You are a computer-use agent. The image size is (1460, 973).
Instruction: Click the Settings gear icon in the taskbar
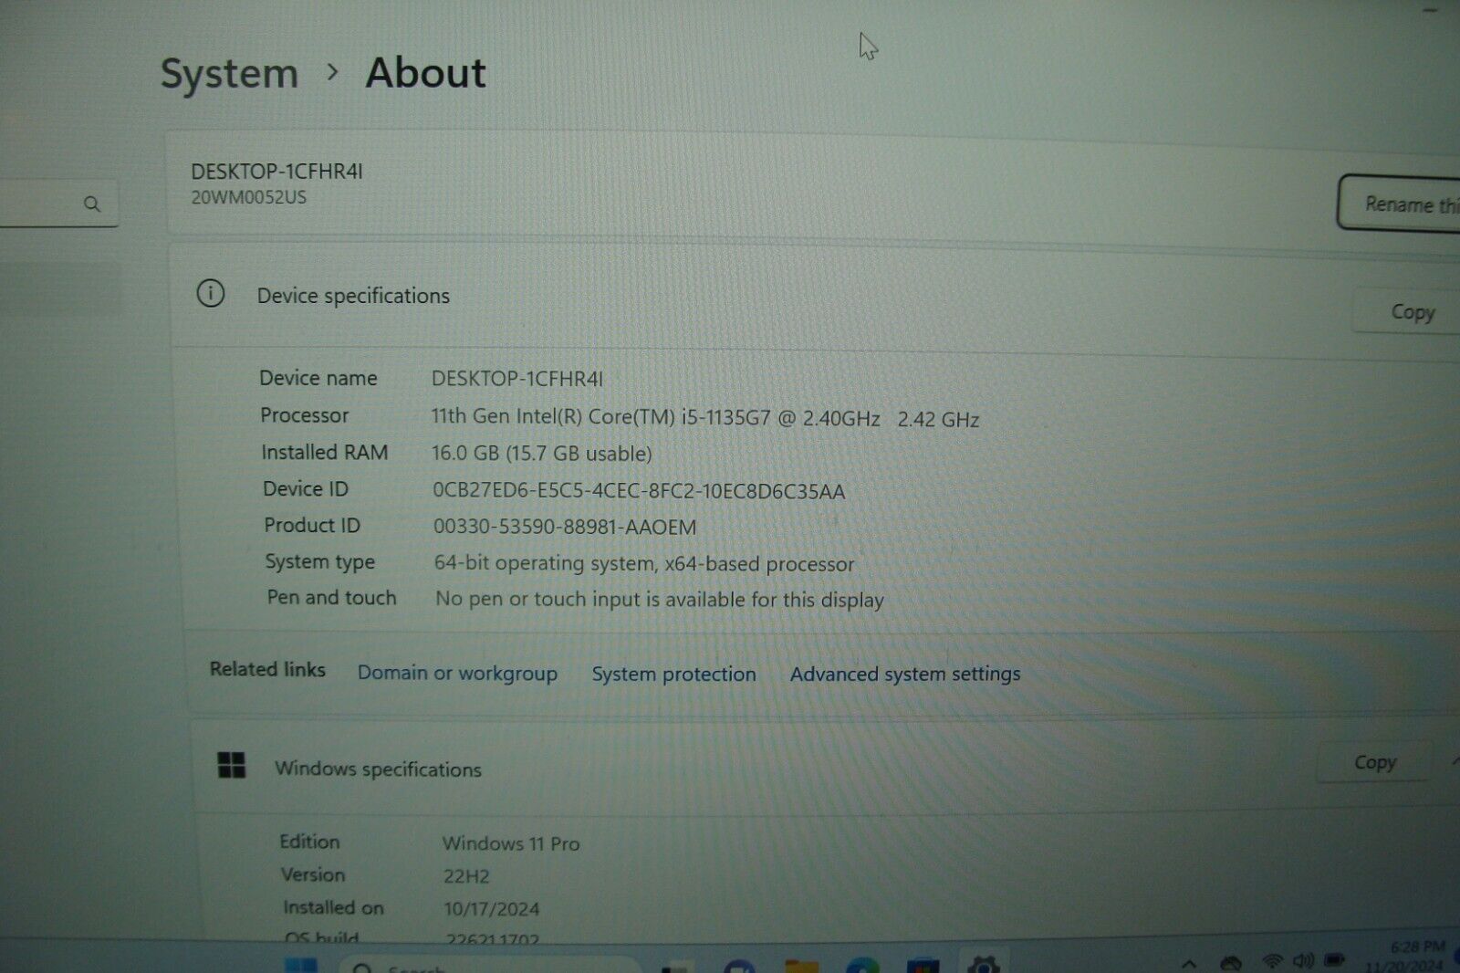tap(984, 965)
